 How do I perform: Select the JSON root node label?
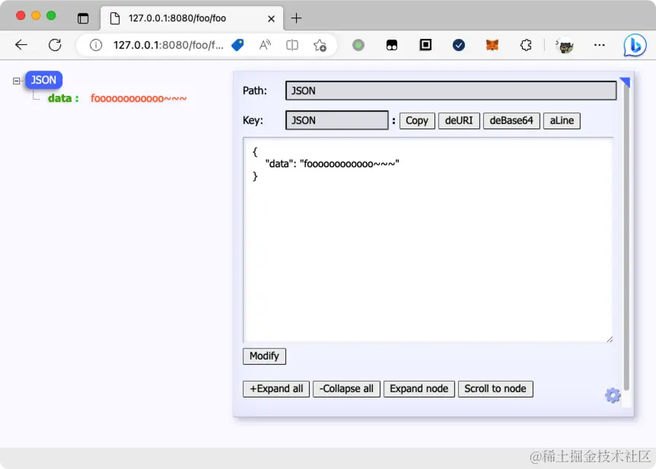point(43,80)
